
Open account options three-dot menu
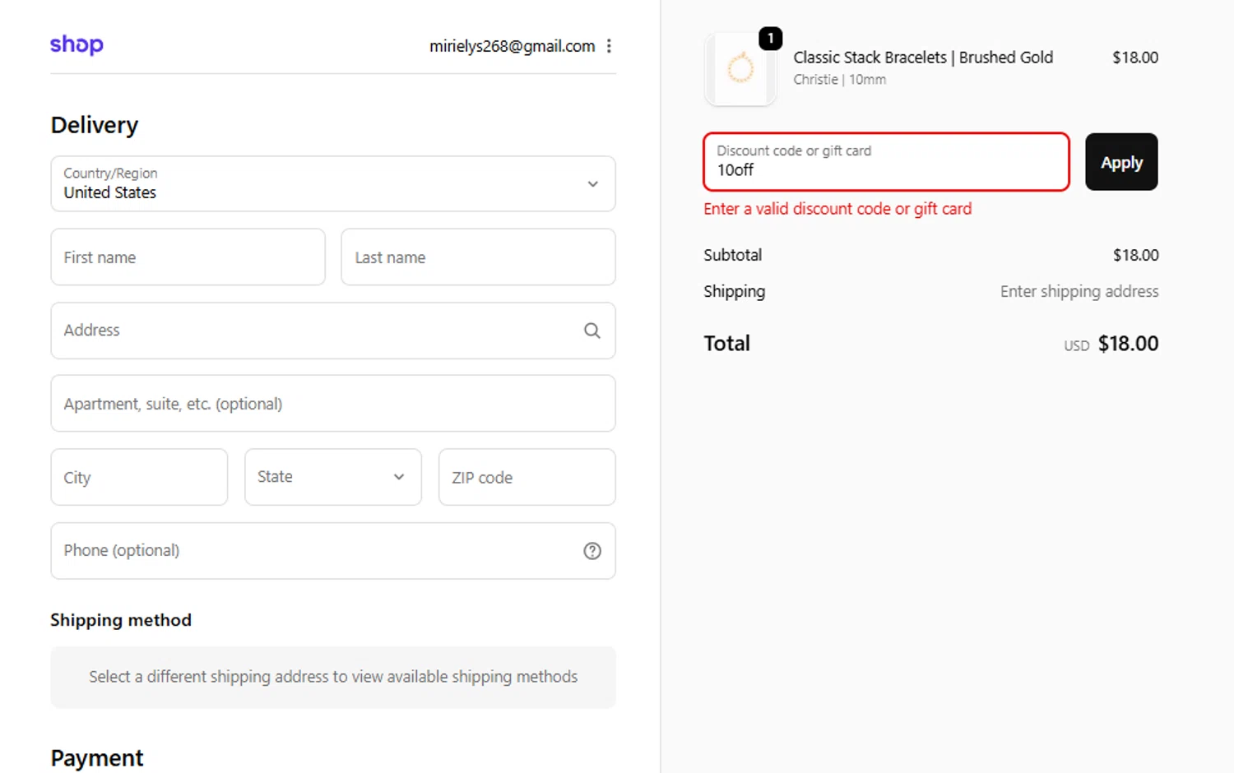click(609, 46)
